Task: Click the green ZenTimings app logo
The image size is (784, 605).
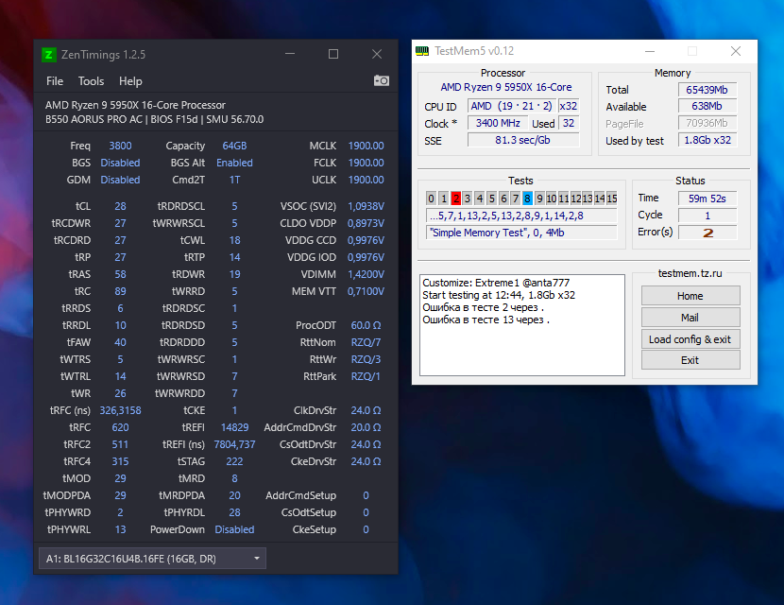Action: [48, 55]
